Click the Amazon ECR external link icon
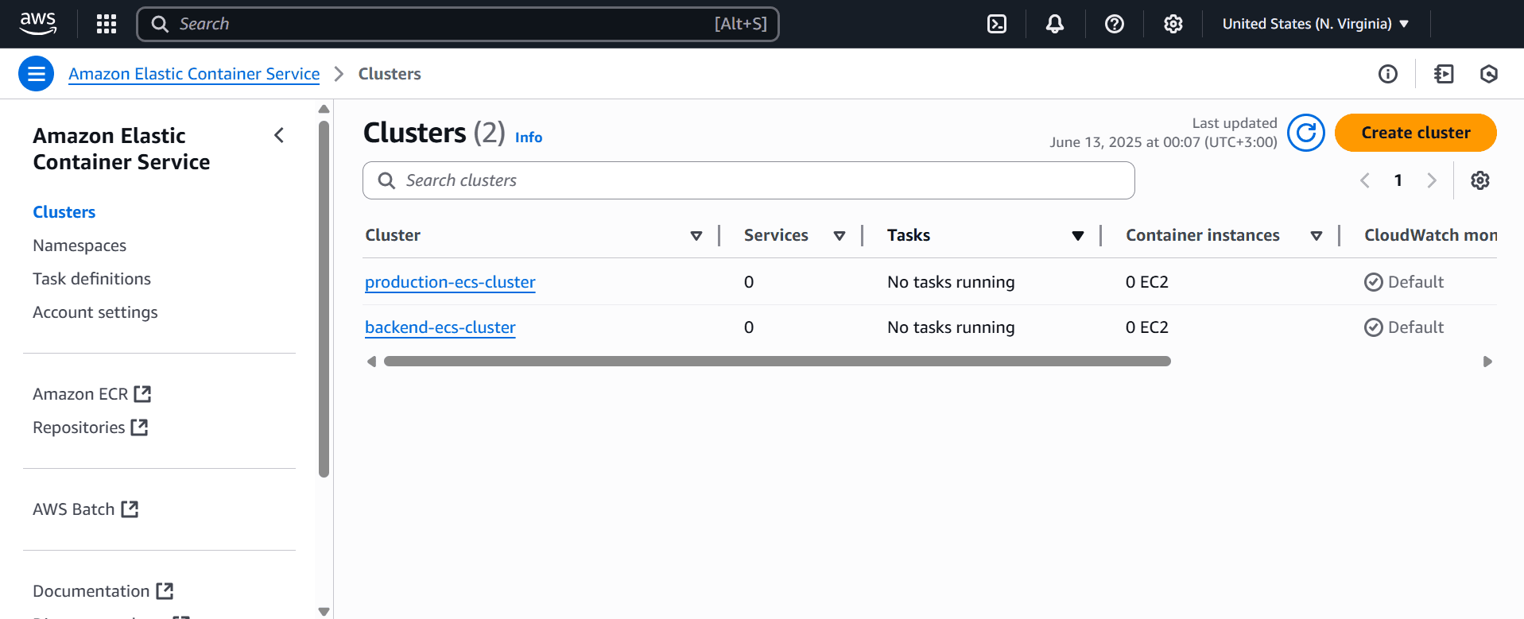1524x619 pixels. click(142, 394)
